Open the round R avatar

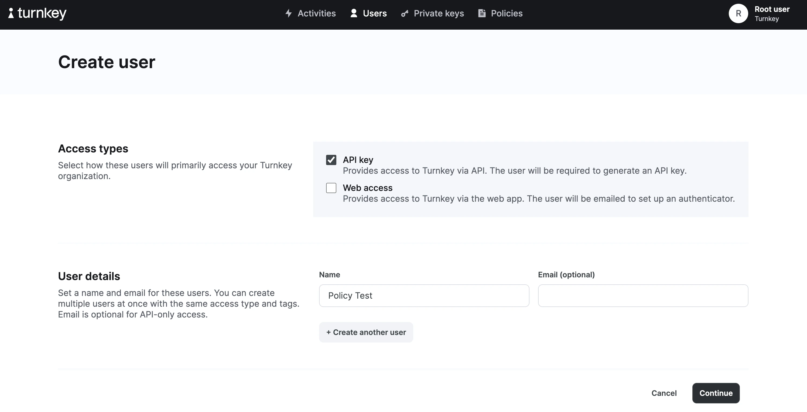pyautogui.click(x=738, y=13)
